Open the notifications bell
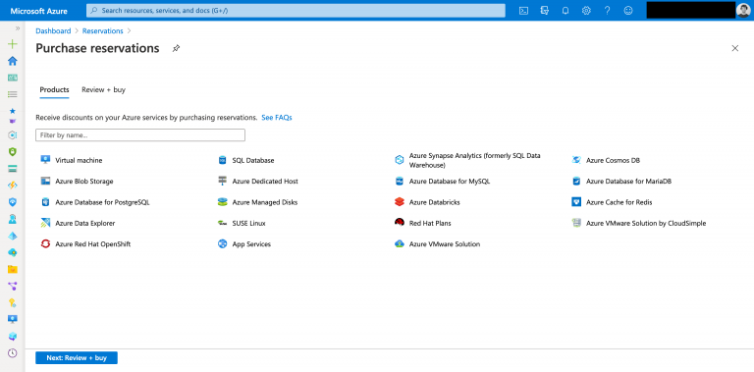Viewport: 754px width, 372px height. click(x=565, y=11)
